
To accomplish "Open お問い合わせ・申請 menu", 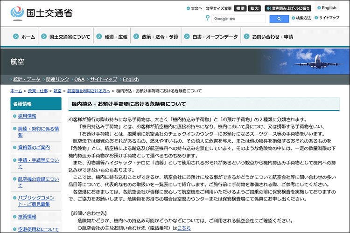I will pos(268,37).
